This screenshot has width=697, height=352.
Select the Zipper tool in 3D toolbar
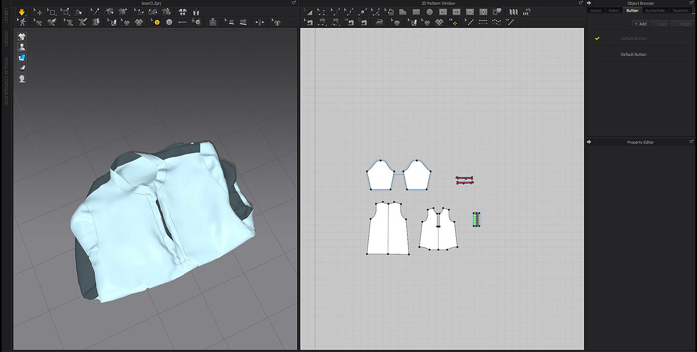coord(213,22)
